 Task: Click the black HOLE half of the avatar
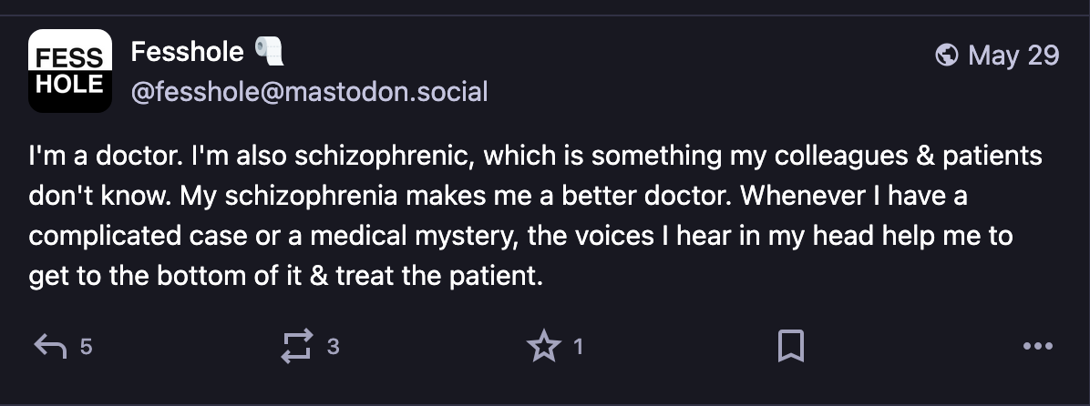coord(69,92)
